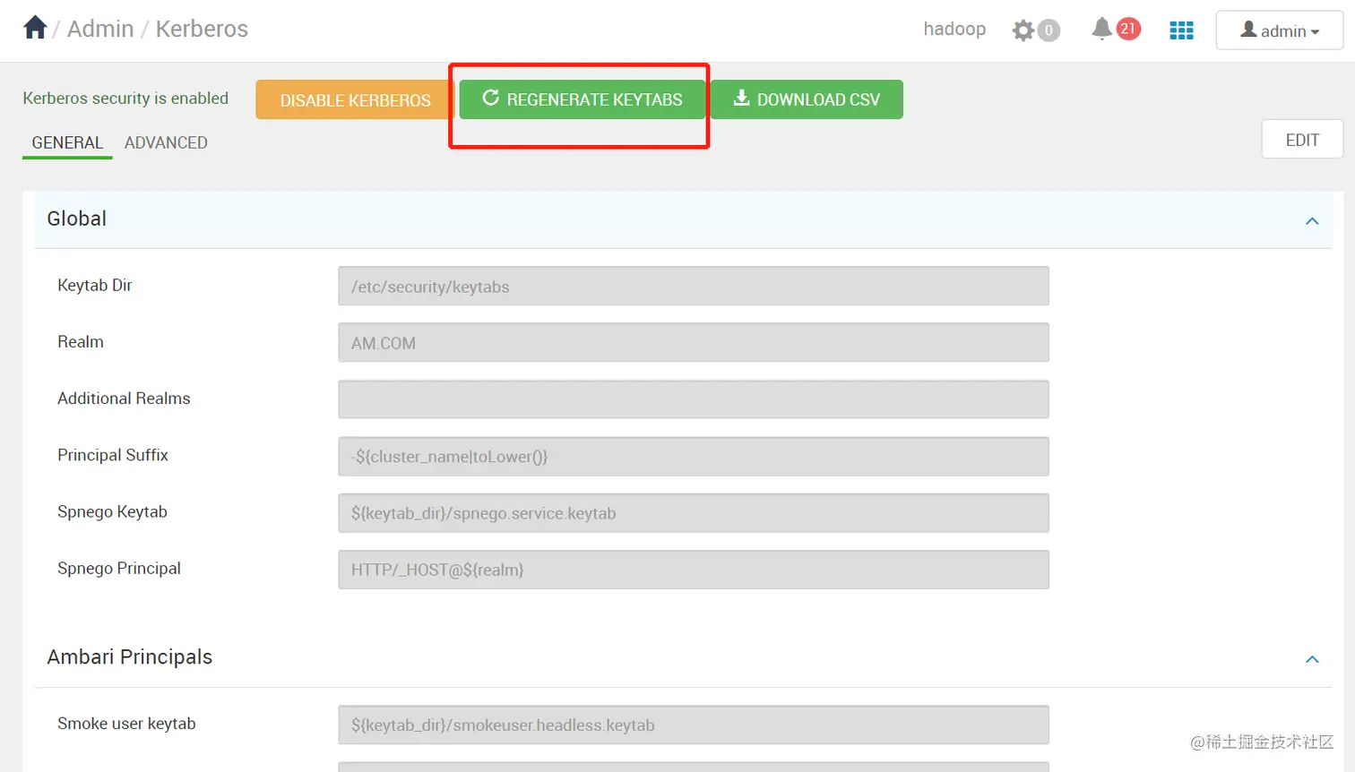Click the 'Spnego Keytab' label
1355x772 pixels.
point(112,511)
